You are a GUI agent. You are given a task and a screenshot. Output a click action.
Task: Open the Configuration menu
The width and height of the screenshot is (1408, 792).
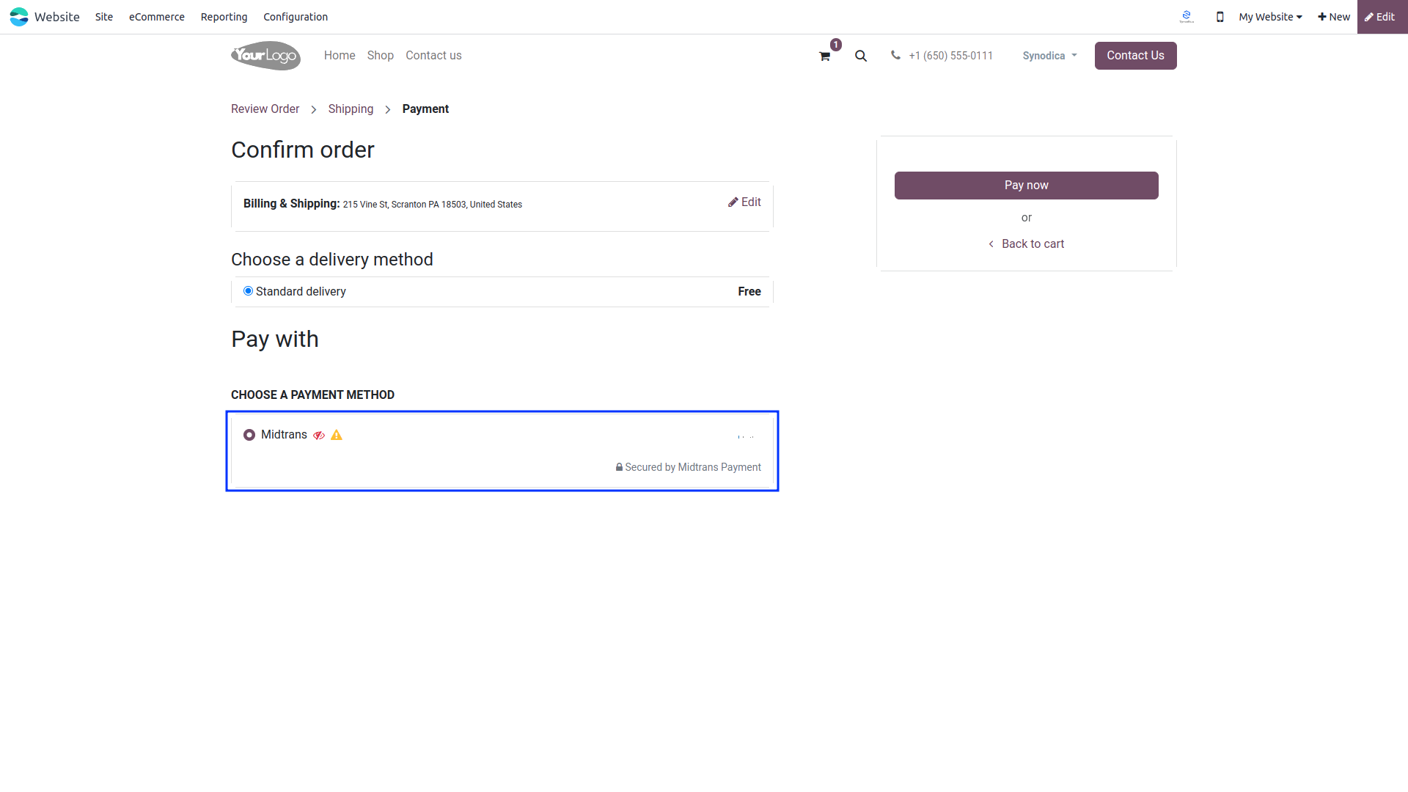296,17
